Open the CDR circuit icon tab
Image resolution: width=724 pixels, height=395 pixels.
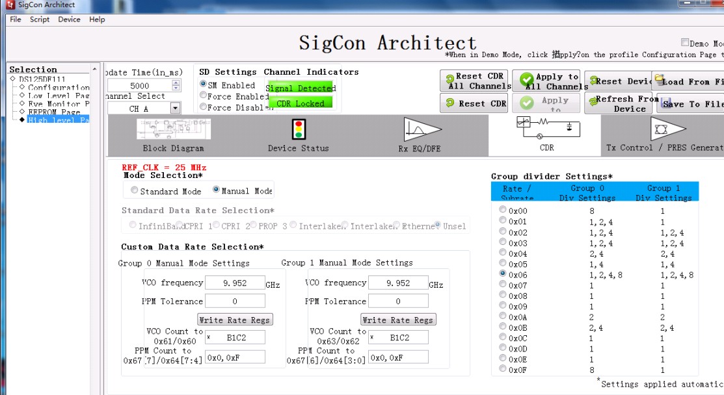(548, 128)
